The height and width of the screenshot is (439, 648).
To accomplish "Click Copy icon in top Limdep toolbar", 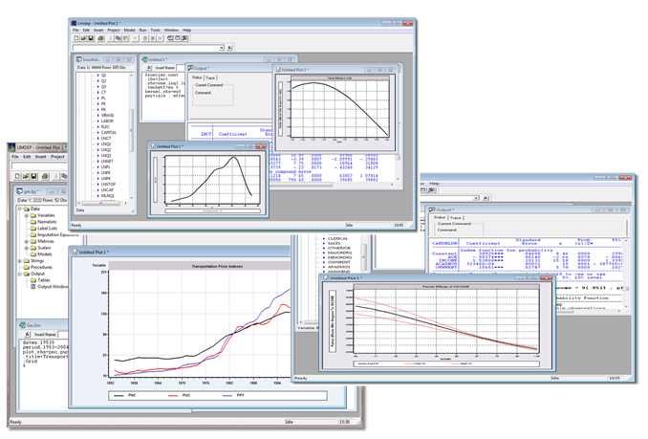I will click(x=119, y=38).
